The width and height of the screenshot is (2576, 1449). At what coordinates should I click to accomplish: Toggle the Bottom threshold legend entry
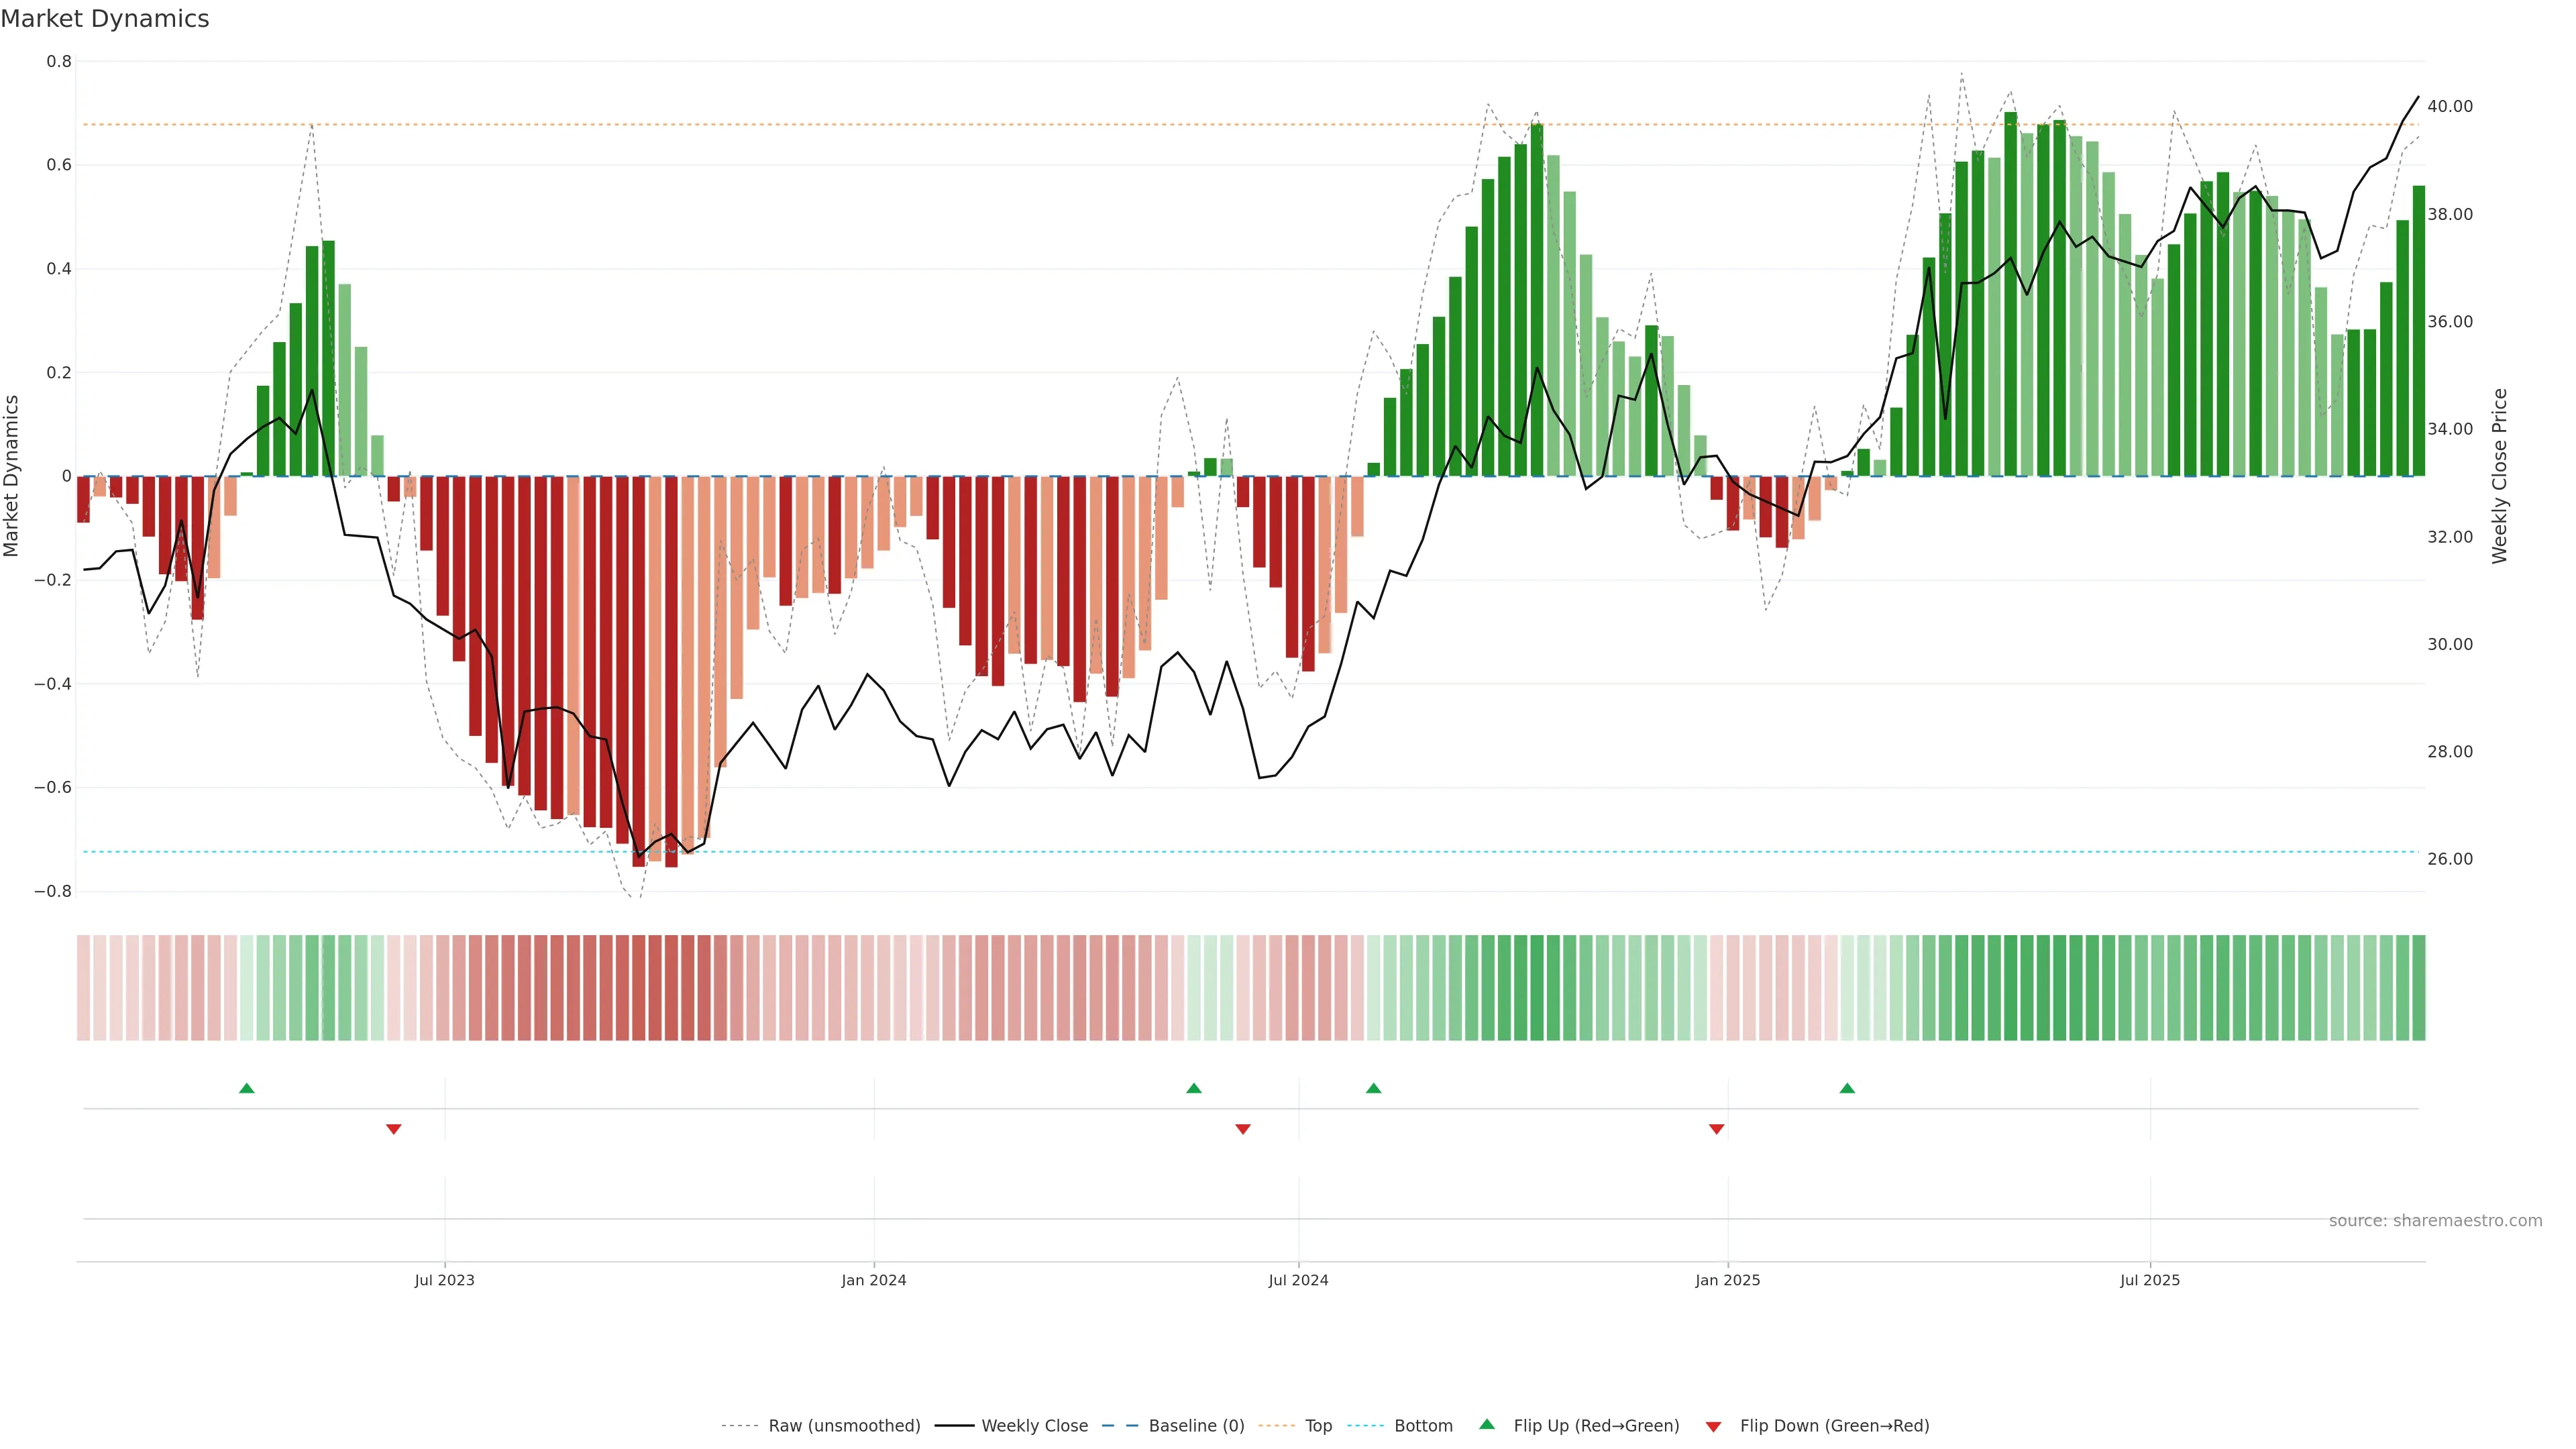point(1423,1426)
